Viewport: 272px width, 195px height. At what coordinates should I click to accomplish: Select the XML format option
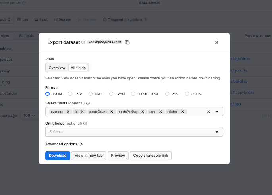click(91, 94)
